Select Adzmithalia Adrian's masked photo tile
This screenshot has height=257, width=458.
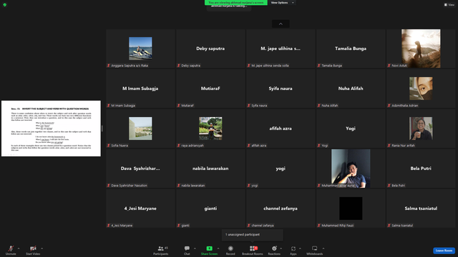point(421,89)
